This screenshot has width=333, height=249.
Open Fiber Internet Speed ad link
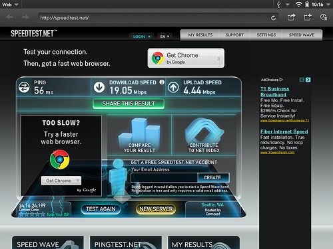click(284, 131)
